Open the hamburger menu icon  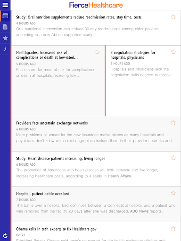(5, 5)
